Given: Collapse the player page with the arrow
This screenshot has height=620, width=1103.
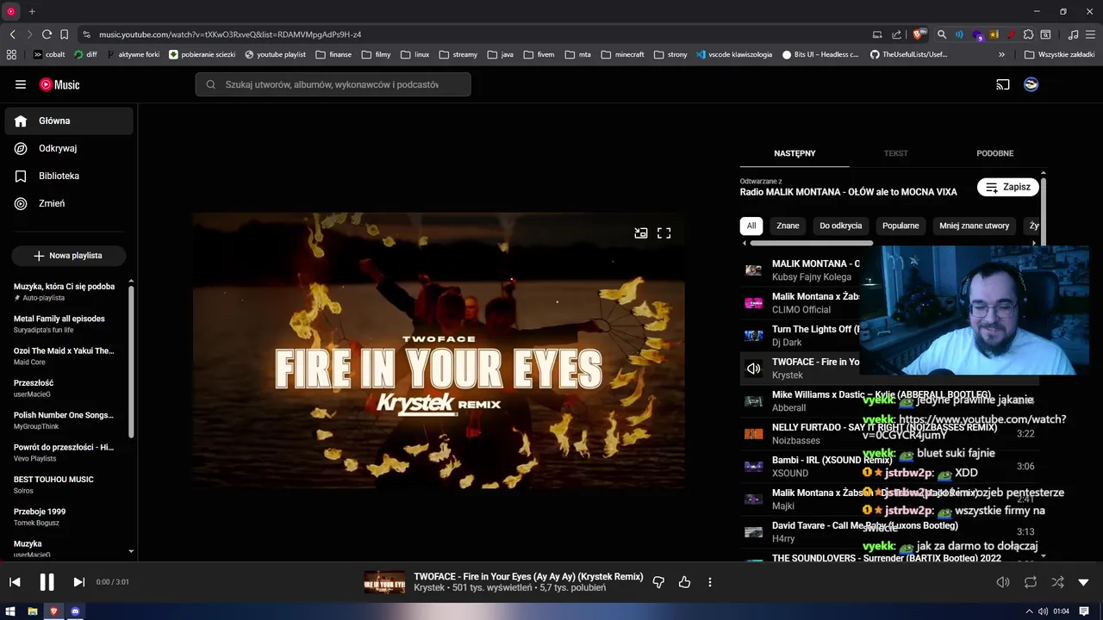Looking at the screenshot, I should (1084, 582).
